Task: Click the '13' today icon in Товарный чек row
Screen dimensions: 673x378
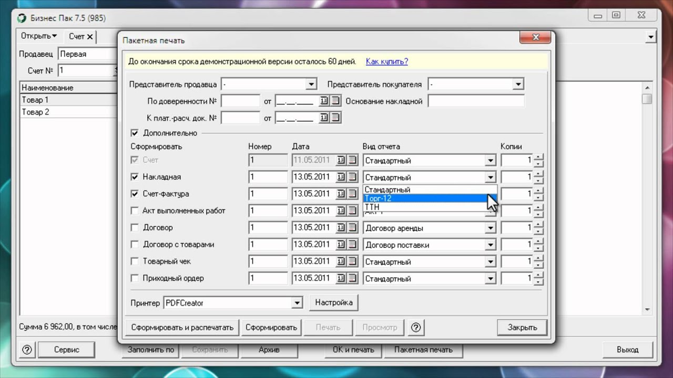Action: point(341,261)
